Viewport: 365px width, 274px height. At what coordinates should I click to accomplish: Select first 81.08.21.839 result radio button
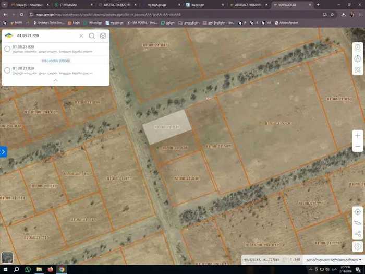(7, 49)
